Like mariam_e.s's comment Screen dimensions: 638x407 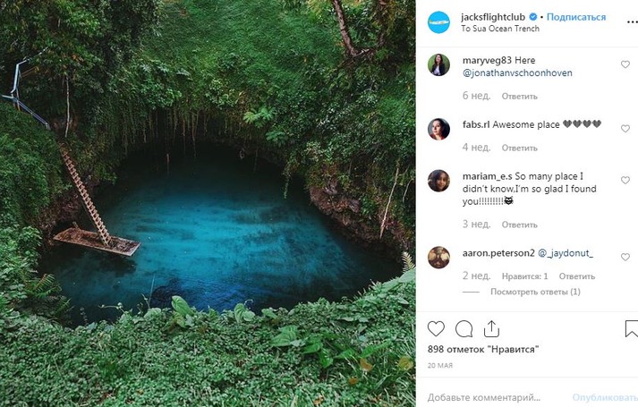pyautogui.click(x=625, y=181)
